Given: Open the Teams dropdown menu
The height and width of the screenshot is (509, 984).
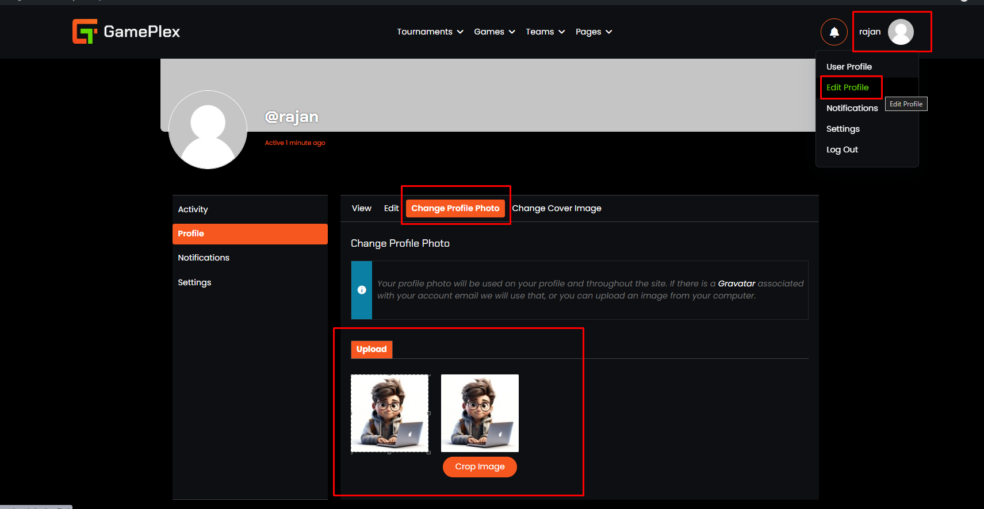Looking at the screenshot, I should point(545,32).
